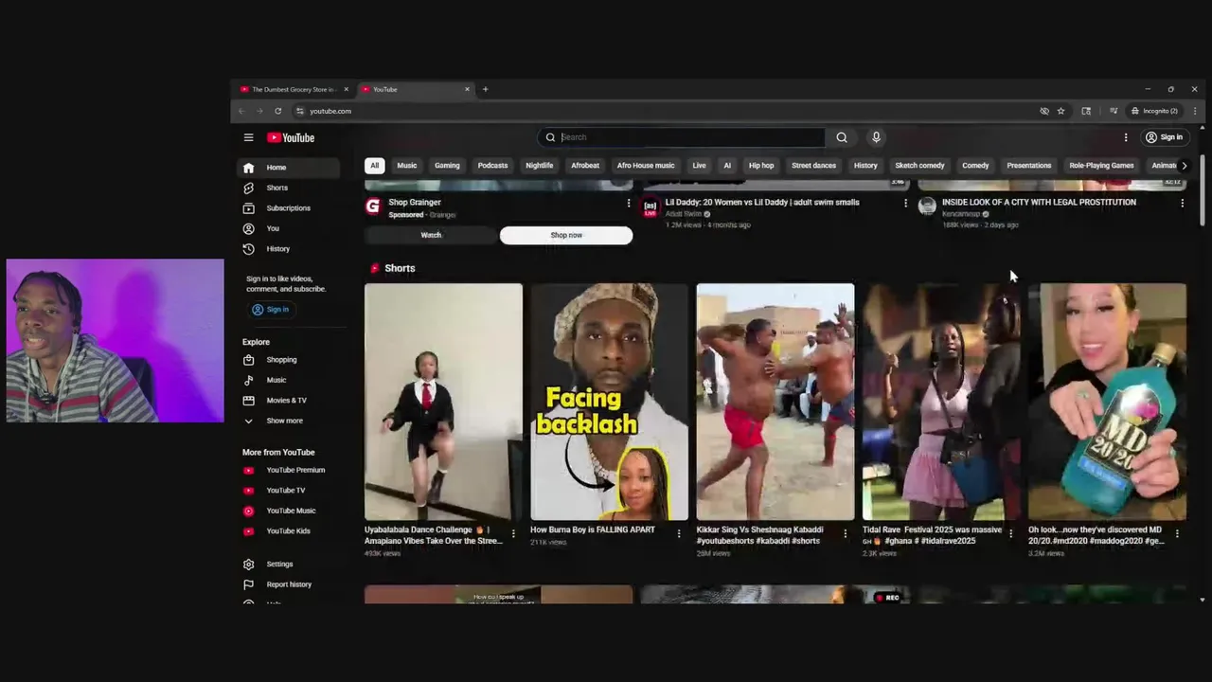Open Inside Look of a City video title
The width and height of the screenshot is (1212, 682).
[1039, 202]
